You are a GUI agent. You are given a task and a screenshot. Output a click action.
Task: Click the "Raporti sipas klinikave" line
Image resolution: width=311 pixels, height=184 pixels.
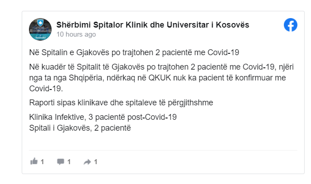[x=121, y=103]
